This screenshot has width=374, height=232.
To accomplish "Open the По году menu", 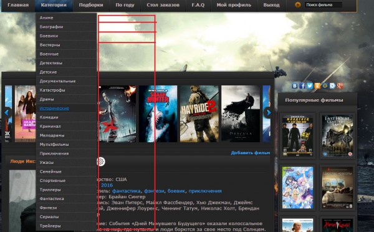I will 125,5.
